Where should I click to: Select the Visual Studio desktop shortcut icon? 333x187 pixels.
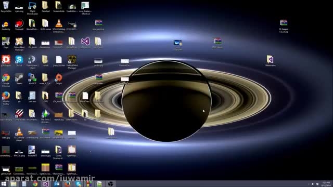[85, 43]
